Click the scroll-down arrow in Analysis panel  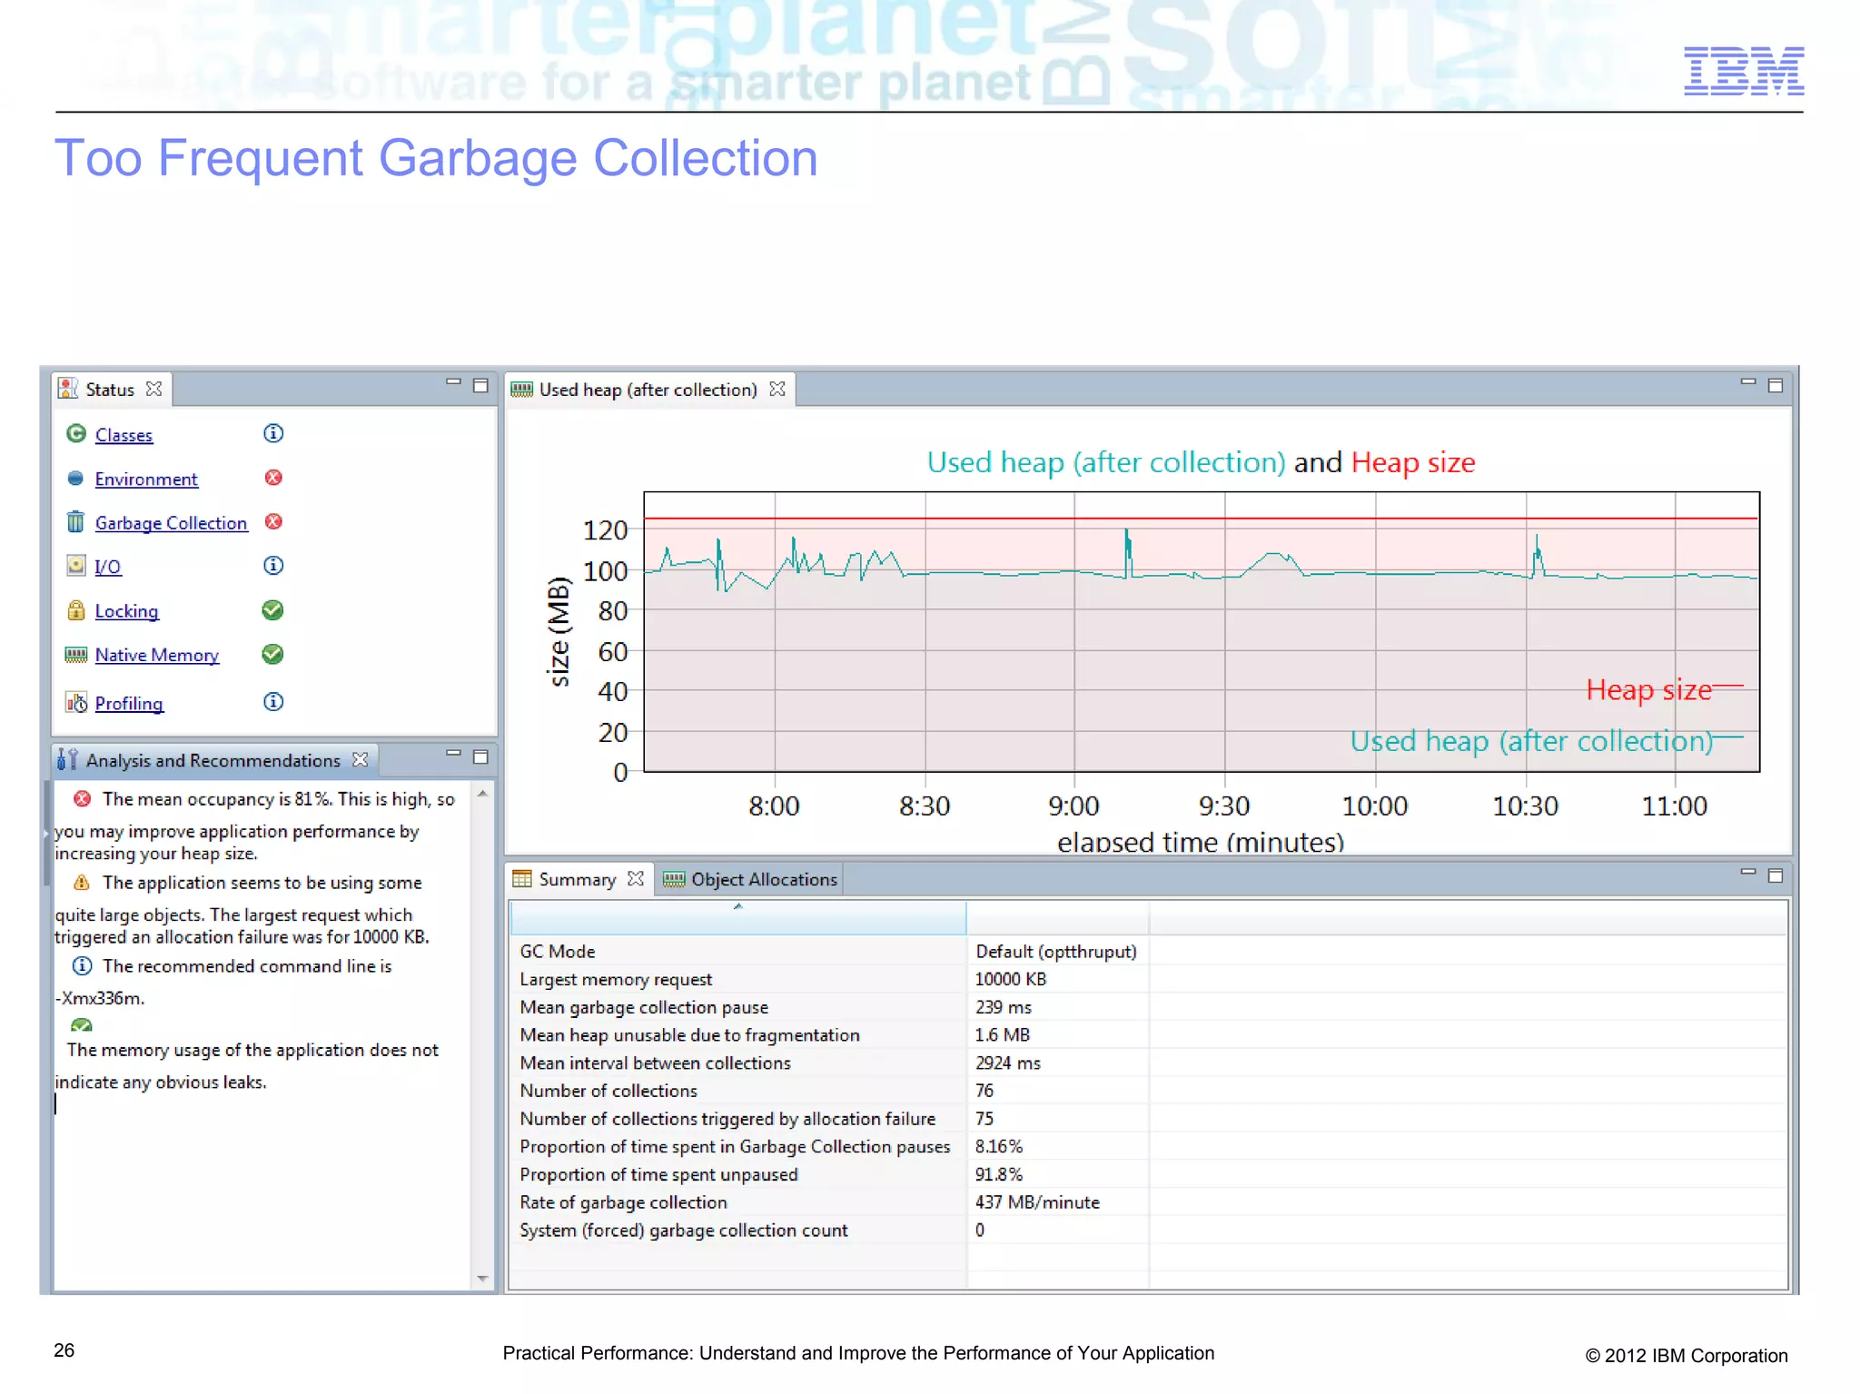click(x=483, y=1279)
